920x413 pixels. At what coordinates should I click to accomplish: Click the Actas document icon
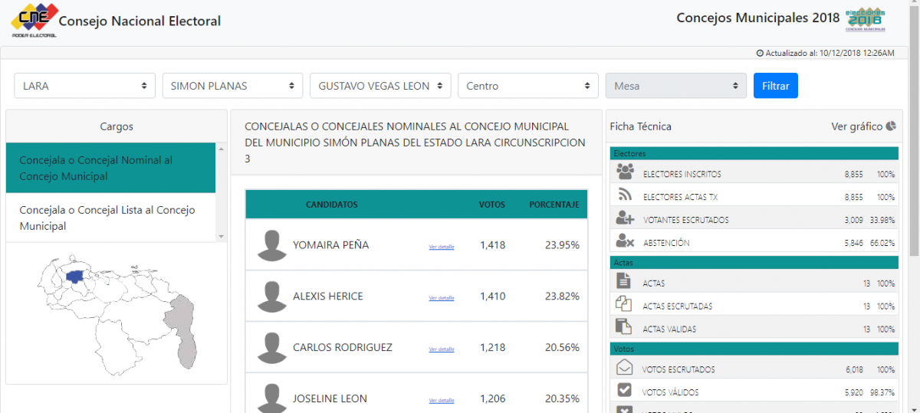click(x=623, y=281)
